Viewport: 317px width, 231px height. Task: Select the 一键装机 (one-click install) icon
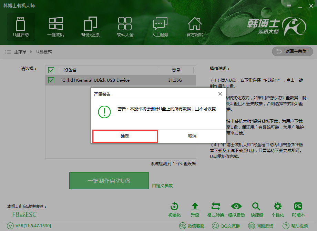[x=55, y=27]
